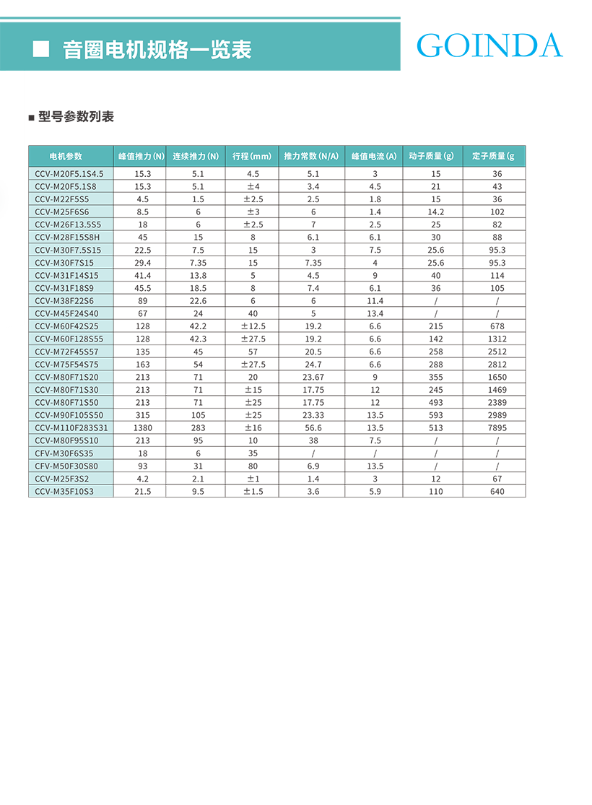Click peak thrust value 1380
Image resolution: width=592 pixels, height=805 pixels.
click(x=143, y=427)
